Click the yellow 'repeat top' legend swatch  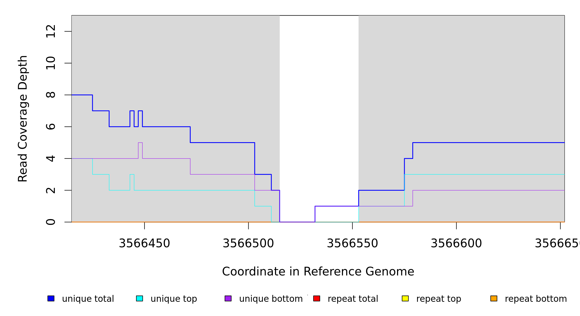click(x=405, y=298)
